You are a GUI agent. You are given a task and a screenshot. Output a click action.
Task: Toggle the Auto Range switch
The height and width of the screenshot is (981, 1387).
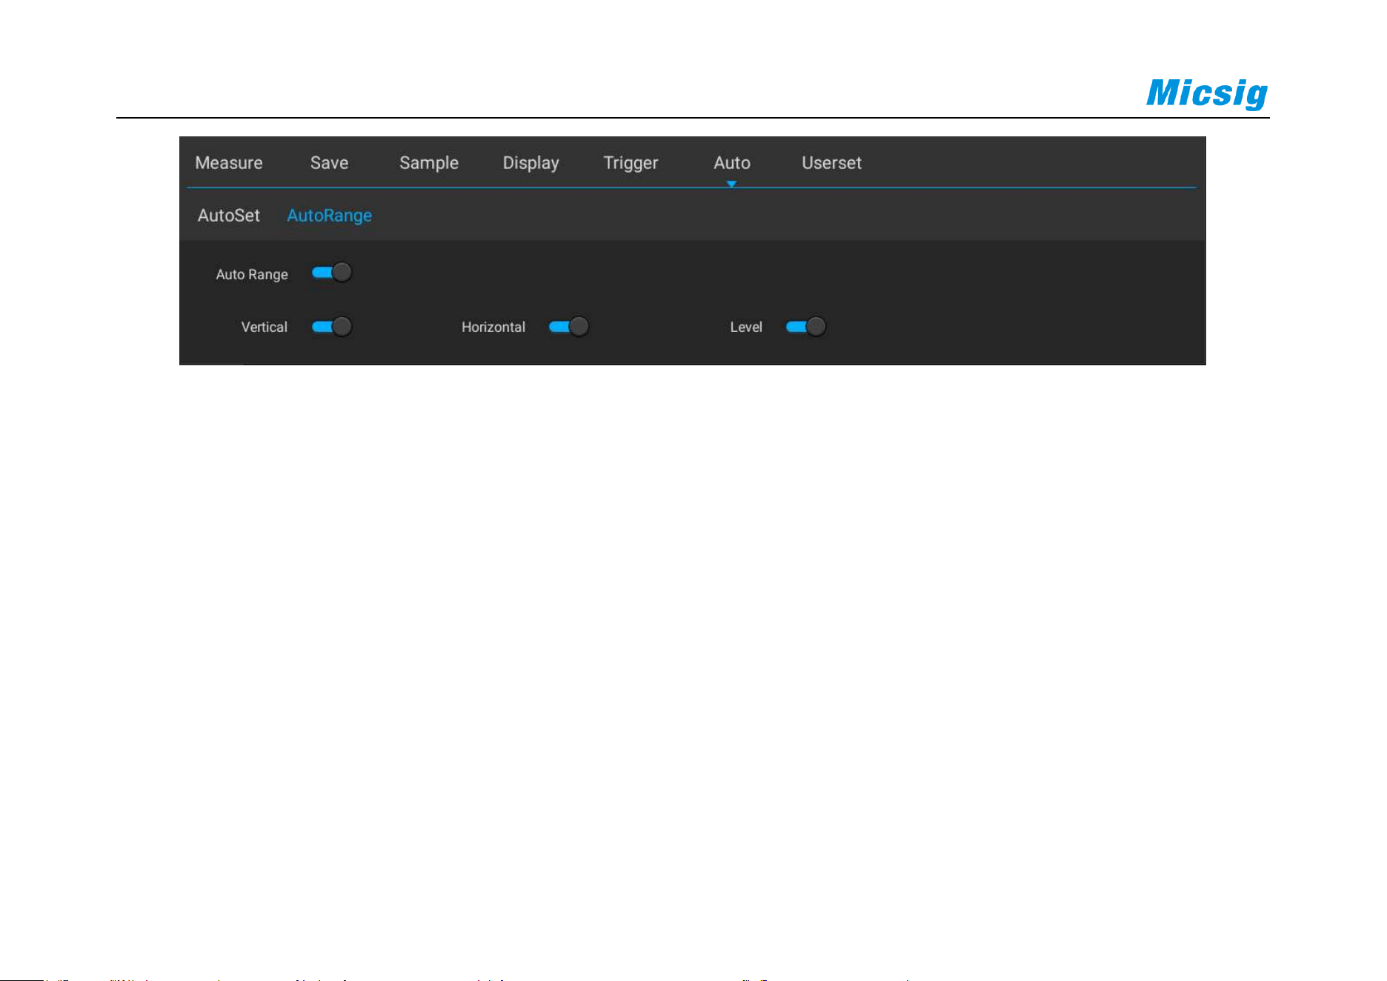point(331,273)
